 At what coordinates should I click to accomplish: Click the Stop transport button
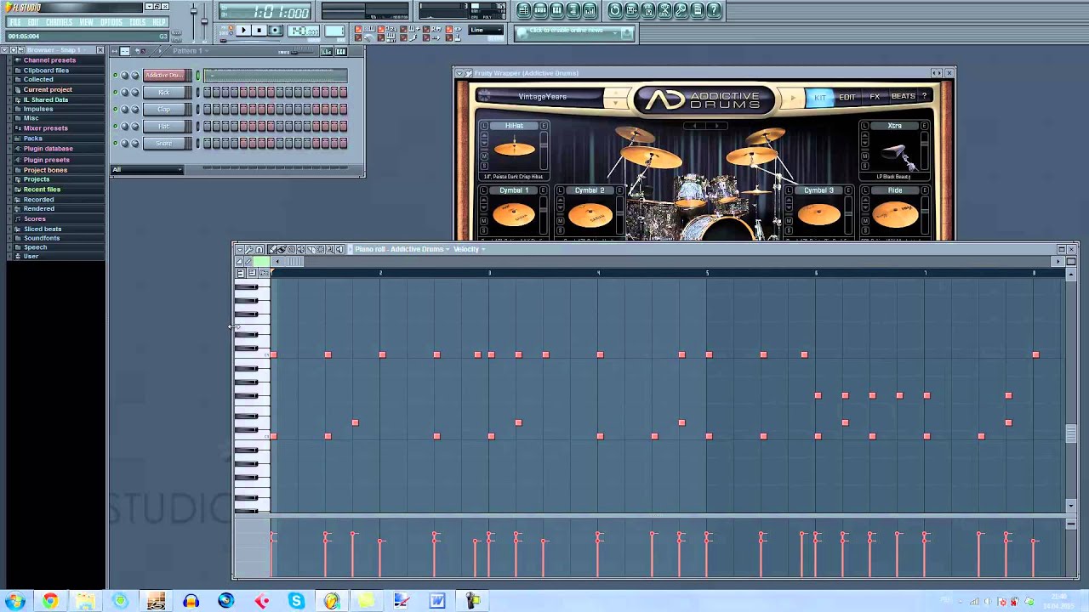click(259, 31)
